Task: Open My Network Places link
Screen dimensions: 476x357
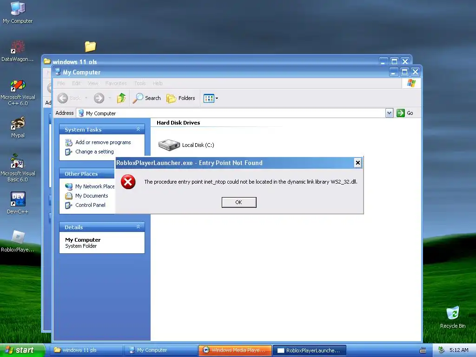Action: click(x=95, y=186)
